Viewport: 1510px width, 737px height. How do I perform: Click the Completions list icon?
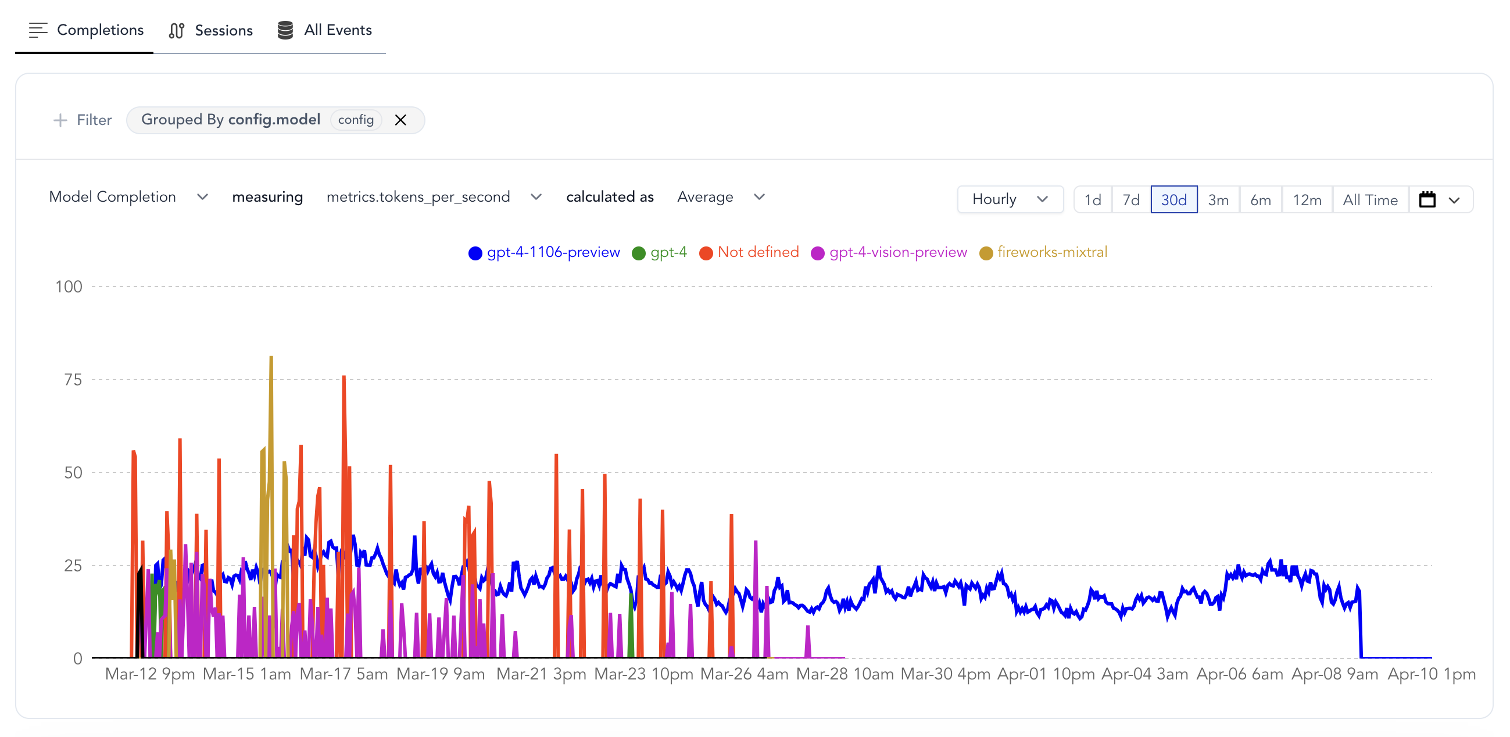click(38, 30)
